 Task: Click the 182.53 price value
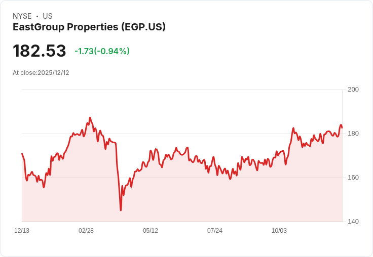coord(39,51)
